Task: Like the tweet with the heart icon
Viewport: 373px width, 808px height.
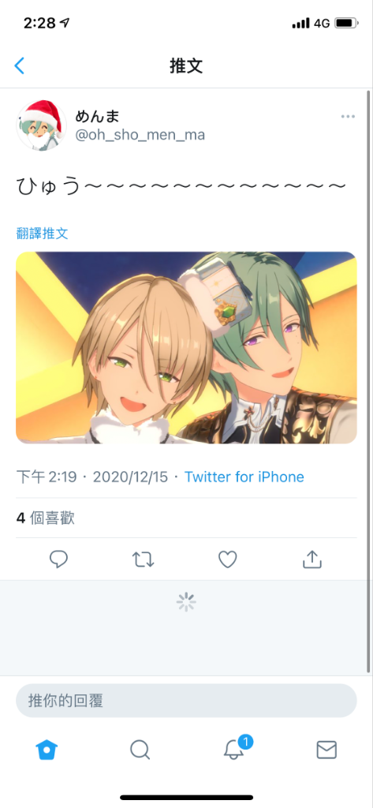Action: (x=228, y=559)
